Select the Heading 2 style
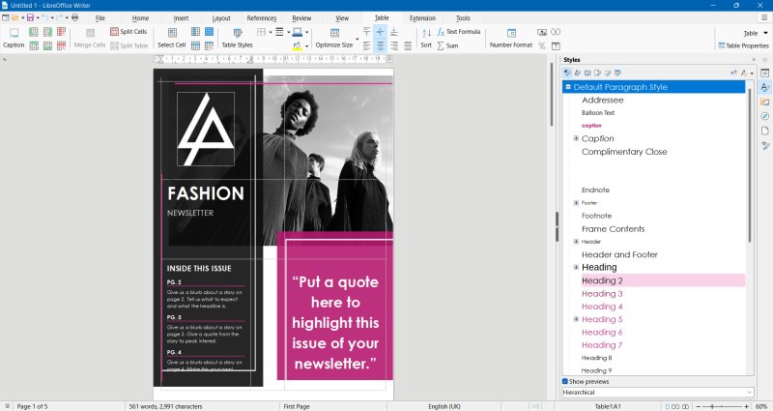This screenshot has width=773, height=411. pyautogui.click(x=602, y=280)
